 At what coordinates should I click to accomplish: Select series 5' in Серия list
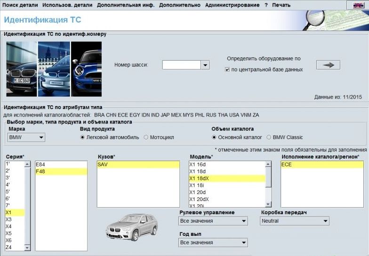click(15, 192)
